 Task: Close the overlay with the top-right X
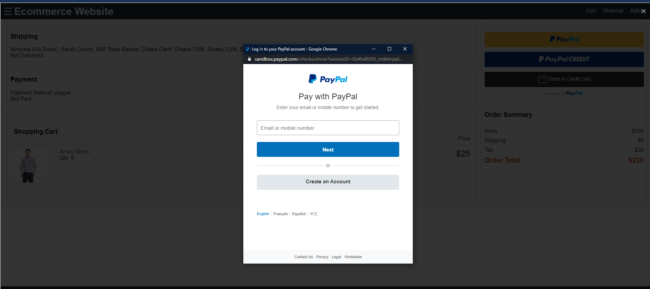tap(644, 11)
